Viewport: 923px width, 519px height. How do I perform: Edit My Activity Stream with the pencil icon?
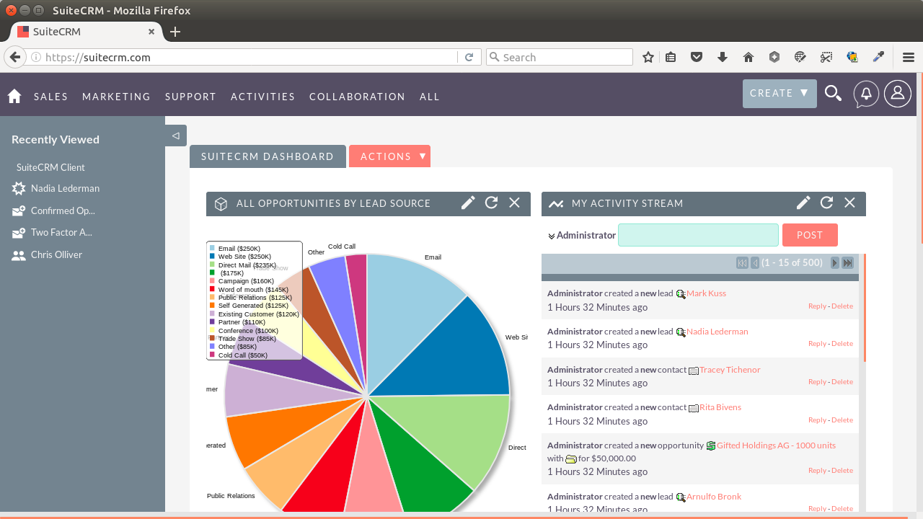pos(803,203)
